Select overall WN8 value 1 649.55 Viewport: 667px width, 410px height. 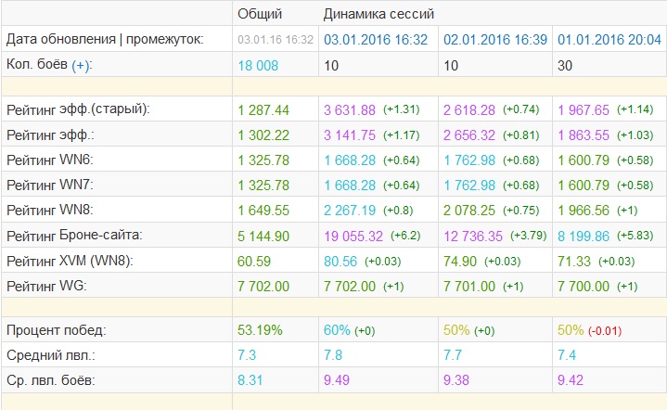pyautogui.click(x=263, y=211)
